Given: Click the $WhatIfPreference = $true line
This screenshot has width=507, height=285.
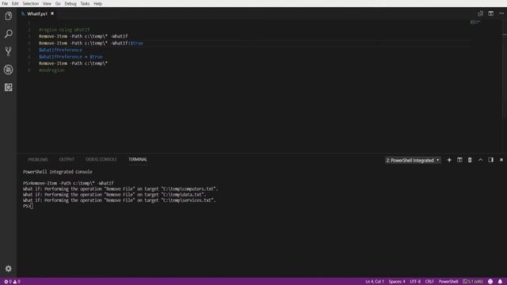Looking at the screenshot, I should pos(71,57).
